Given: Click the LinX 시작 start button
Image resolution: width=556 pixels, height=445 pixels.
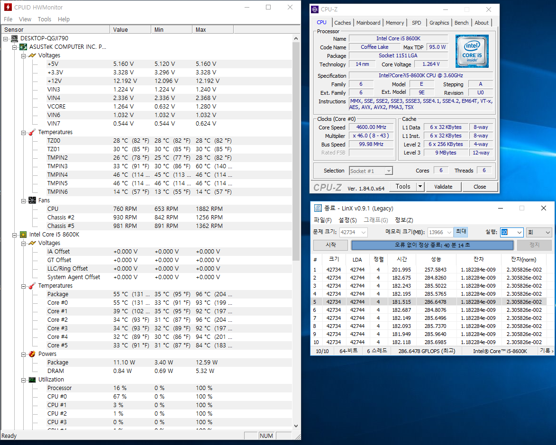Looking at the screenshot, I should pyautogui.click(x=330, y=245).
